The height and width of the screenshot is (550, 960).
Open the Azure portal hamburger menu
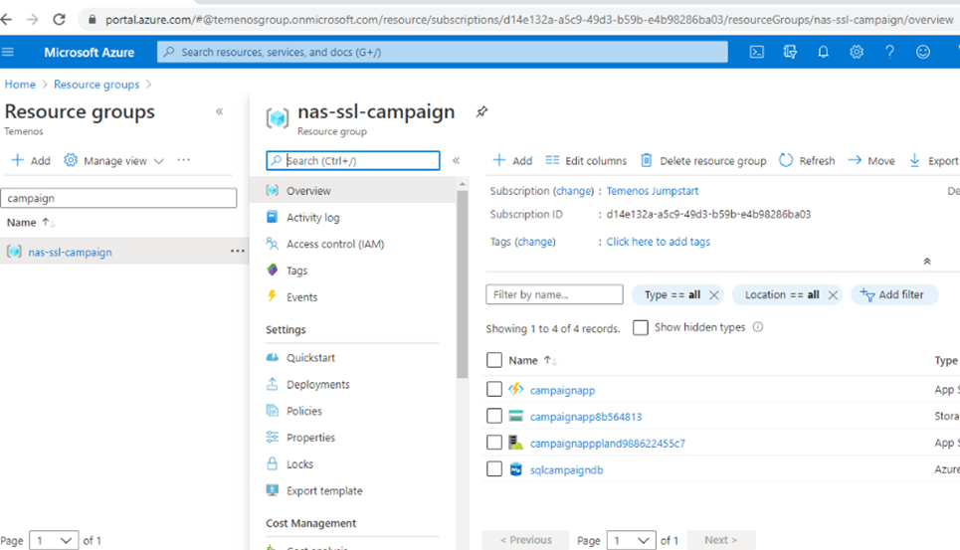pyautogui.click(x=9, y=52)
